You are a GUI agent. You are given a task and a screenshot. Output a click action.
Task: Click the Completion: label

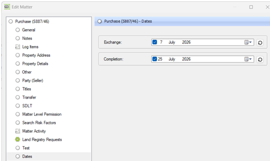pyautogui.click(x=114, y=59)
